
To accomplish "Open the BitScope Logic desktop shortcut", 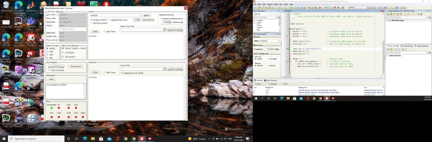I will (x=18, y=24).
